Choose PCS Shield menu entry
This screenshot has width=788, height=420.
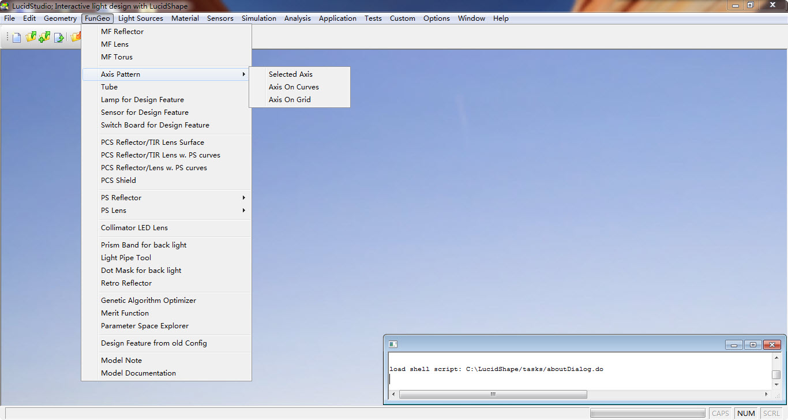(x=166, y=181)
